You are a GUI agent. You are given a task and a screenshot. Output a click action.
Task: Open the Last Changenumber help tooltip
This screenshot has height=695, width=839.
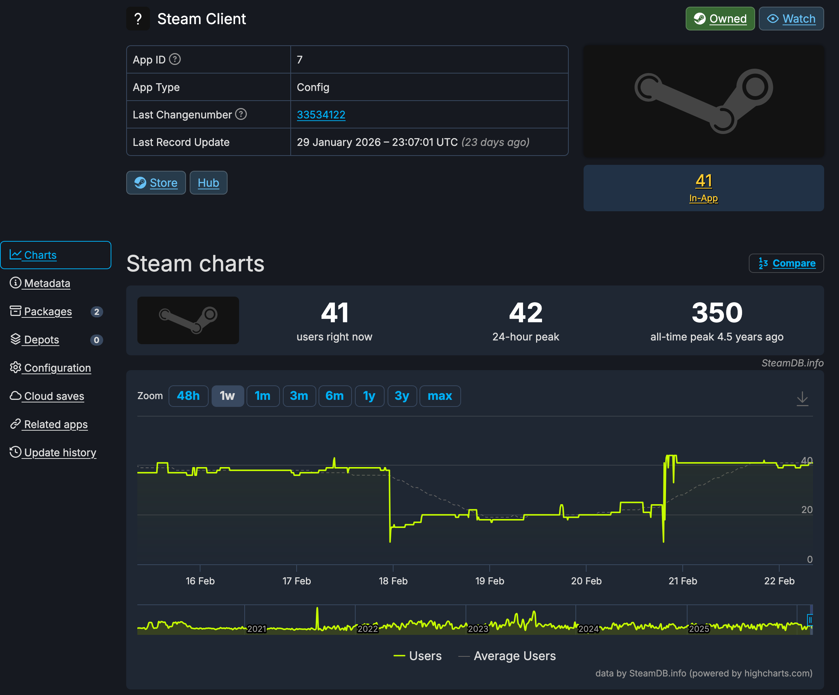(241, 114)
